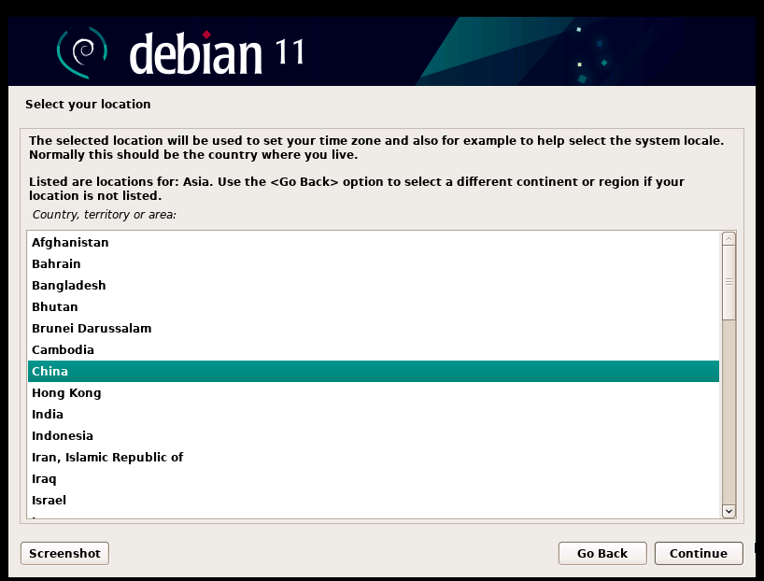The height and width of the screenshot is (581, 764).
Task: Click the Continue button
Action: [x=699, y=553]
